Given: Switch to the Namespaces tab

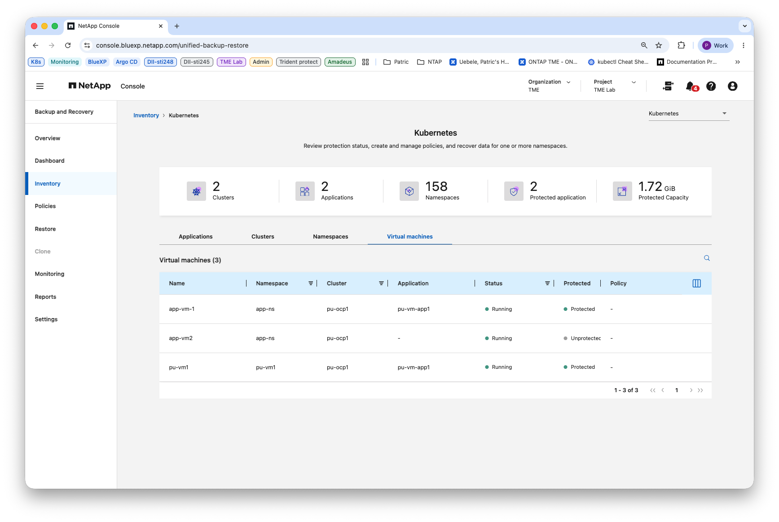Looking at the screenshot, I should click(330, 237).
